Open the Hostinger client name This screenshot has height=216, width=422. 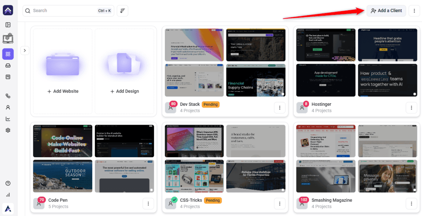[321, 104]
